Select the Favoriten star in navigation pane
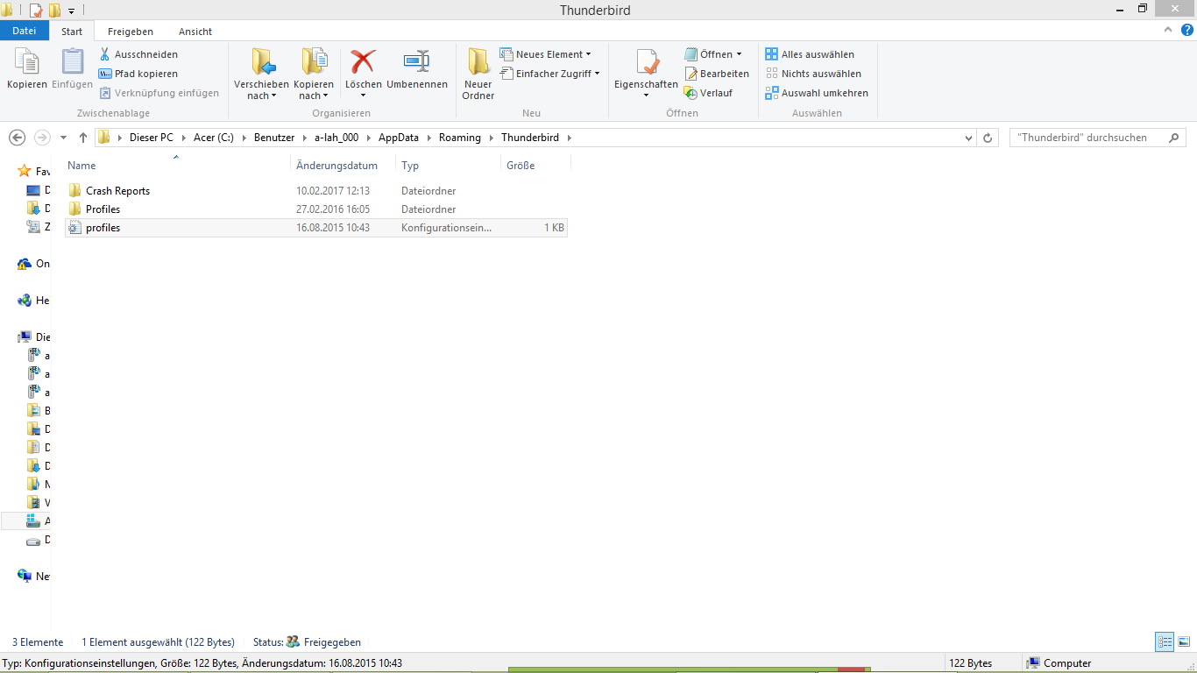The image size is (1197, 673). (x=25, y=172)
